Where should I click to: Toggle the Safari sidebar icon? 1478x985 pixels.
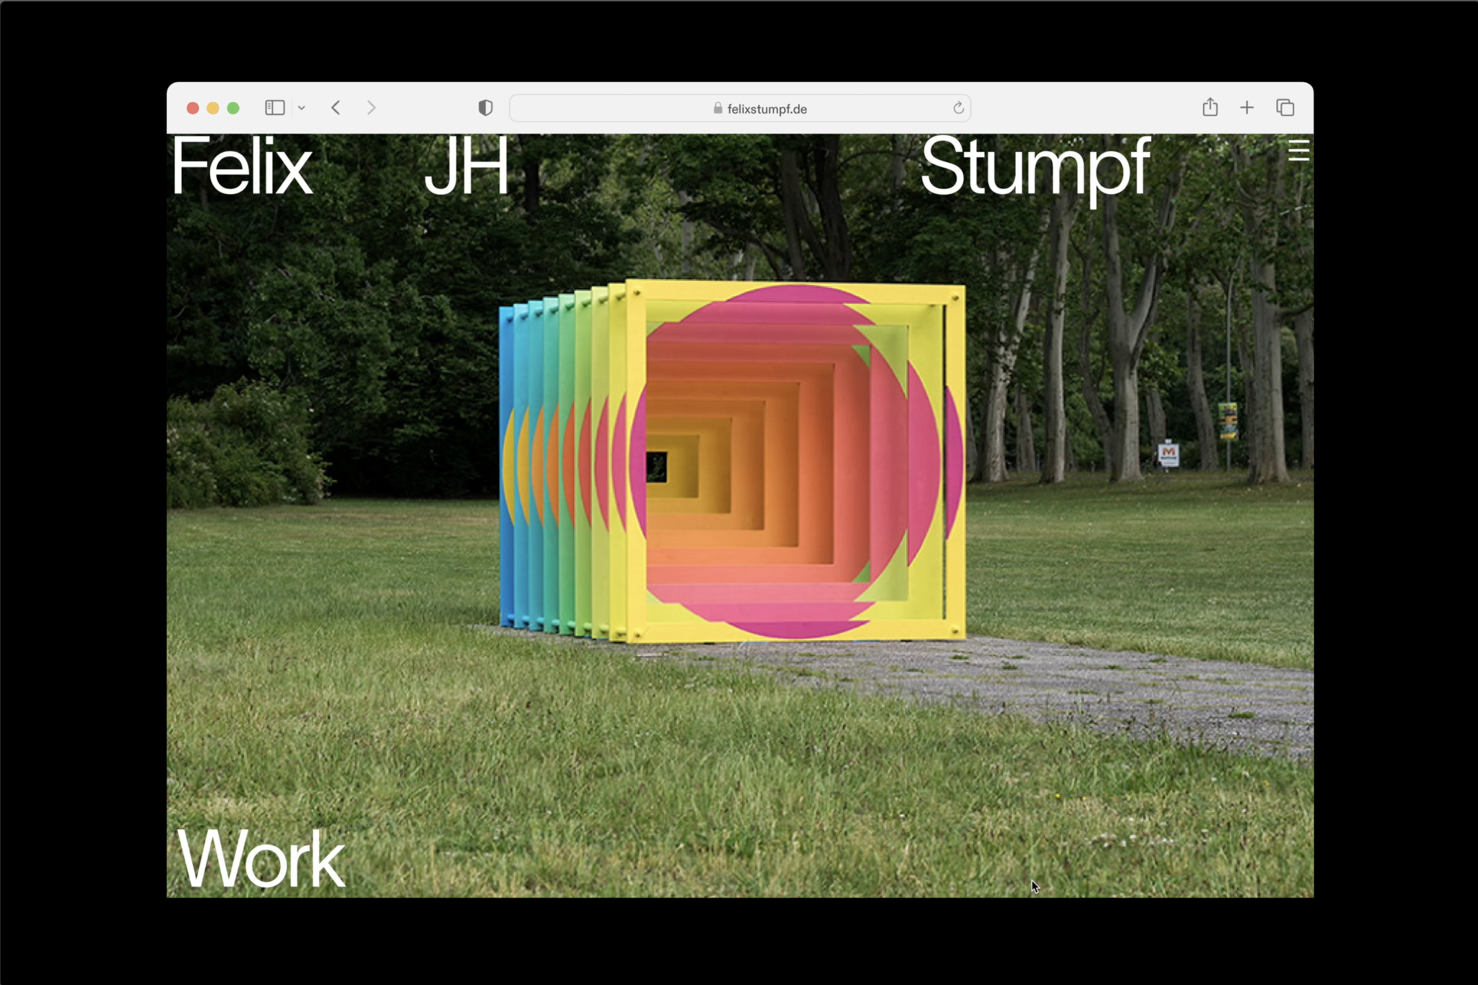coord(274,108)
